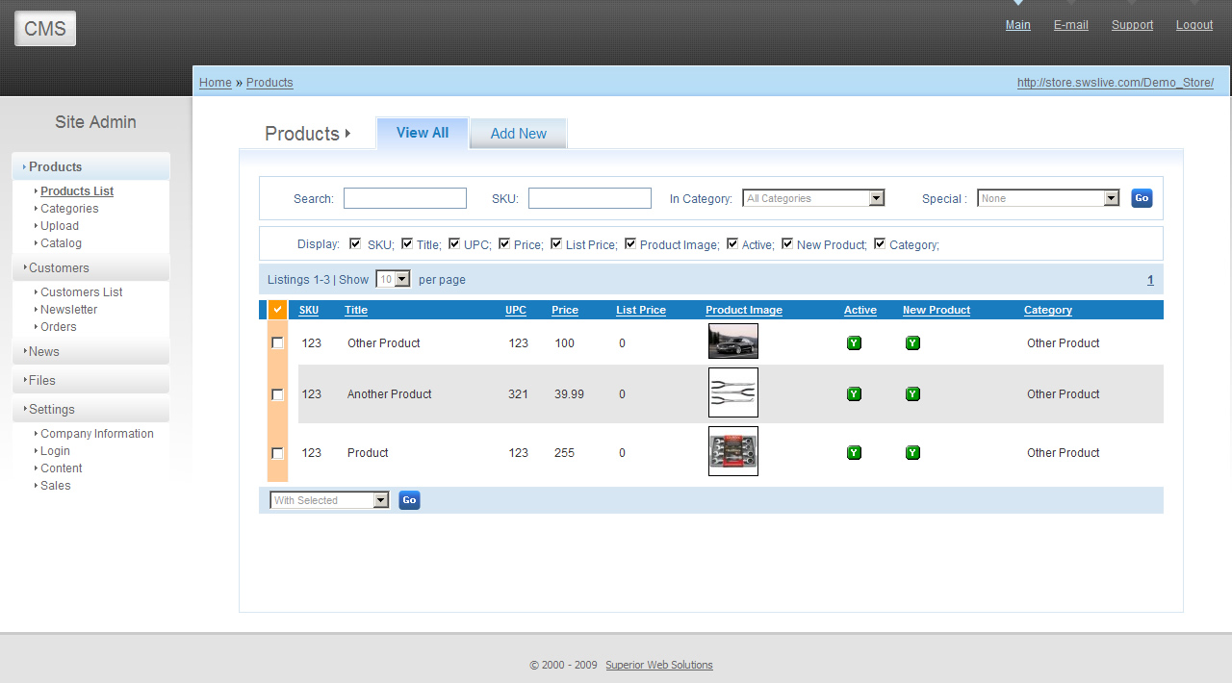The image size is (1232, 683).
Task: Click the Home breadcrumb link
Action: coord(216,83)
